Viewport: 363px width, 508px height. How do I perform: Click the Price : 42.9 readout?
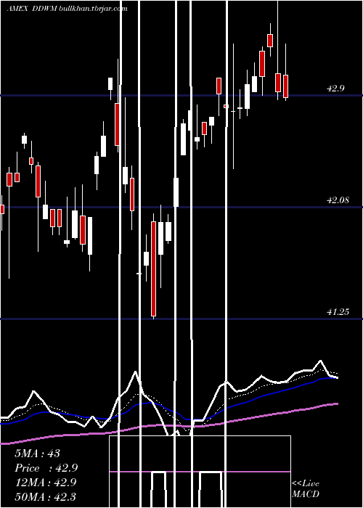pyautogui.click(x=46, y=468)
